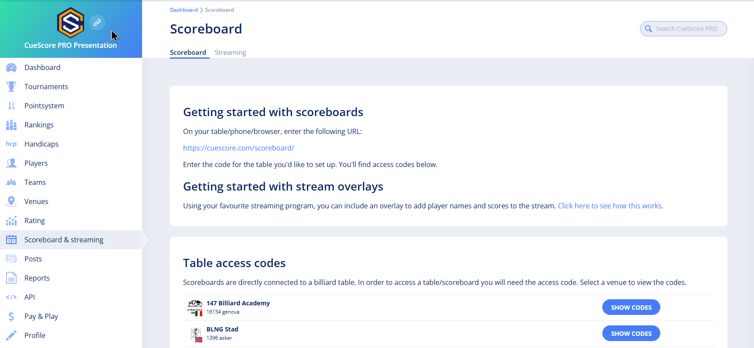The height and width of the screenshot is (348, 754).
Task: Click the 147 Billiard Academy venue logo
Action: [x=195, y=308]
